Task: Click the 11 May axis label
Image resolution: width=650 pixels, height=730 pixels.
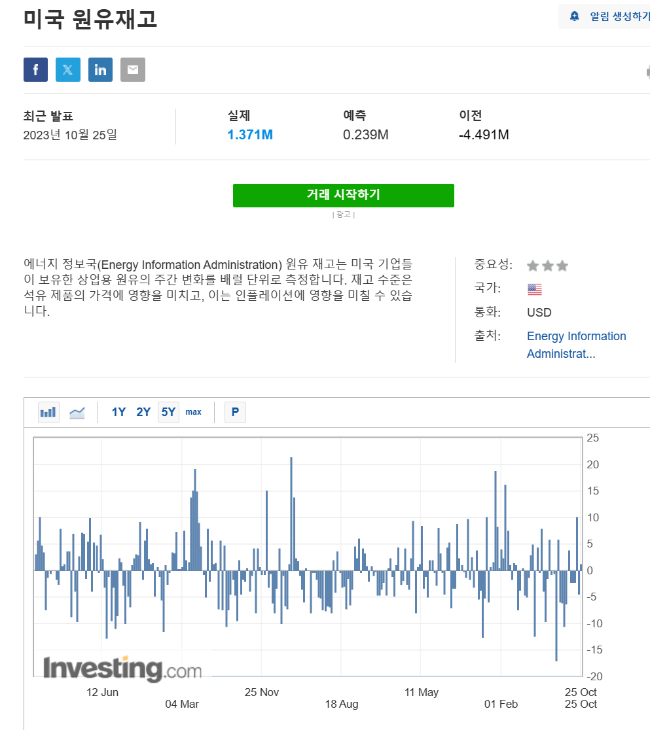Action: coord(421,692)
